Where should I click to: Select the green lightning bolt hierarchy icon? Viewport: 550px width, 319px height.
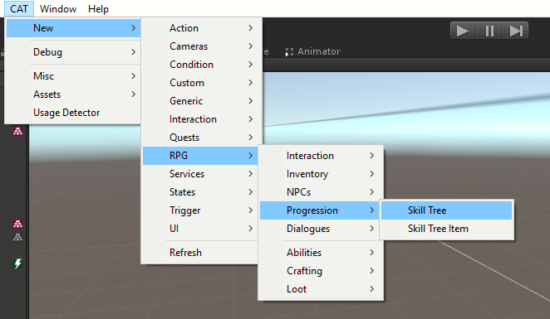coord(18,263)
